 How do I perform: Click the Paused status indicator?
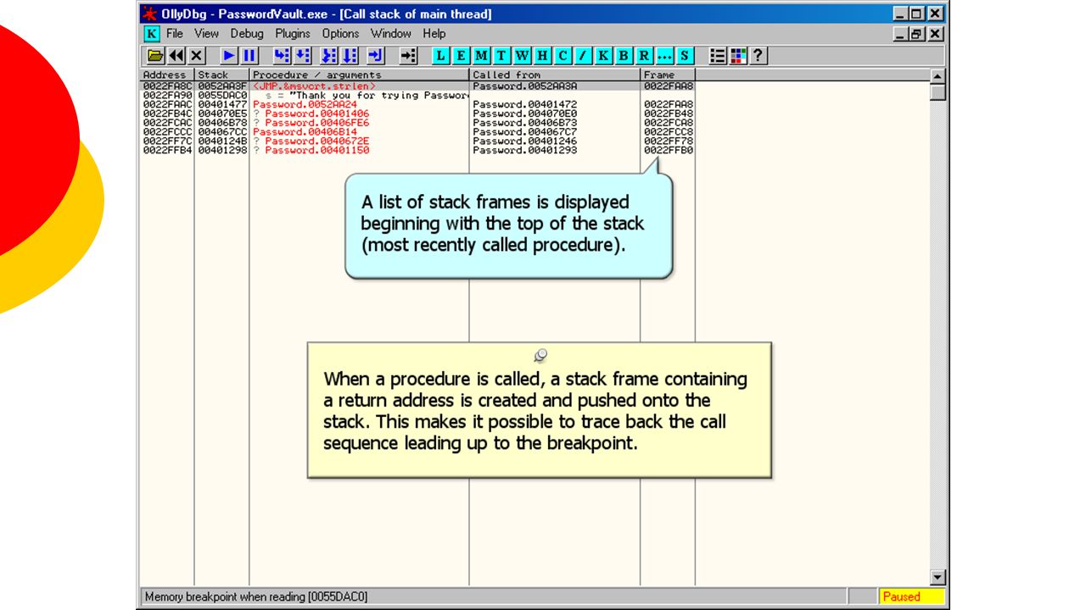point(911,596)
